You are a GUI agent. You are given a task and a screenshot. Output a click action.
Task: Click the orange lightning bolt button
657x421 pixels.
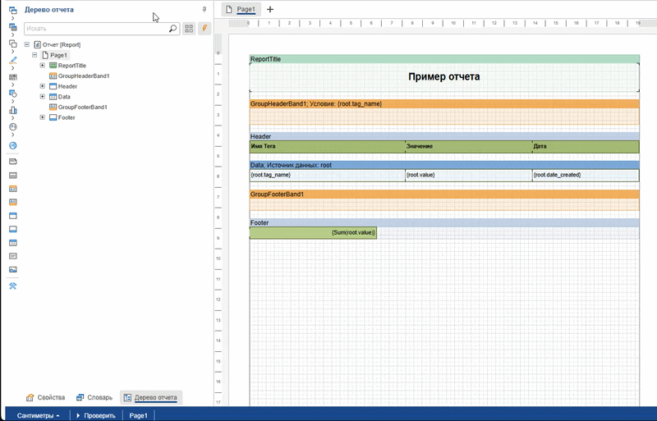pyautogui.click(x=204, y=28)
